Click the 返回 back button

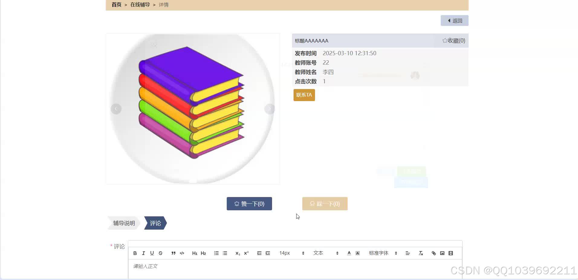tap(454, 21)
